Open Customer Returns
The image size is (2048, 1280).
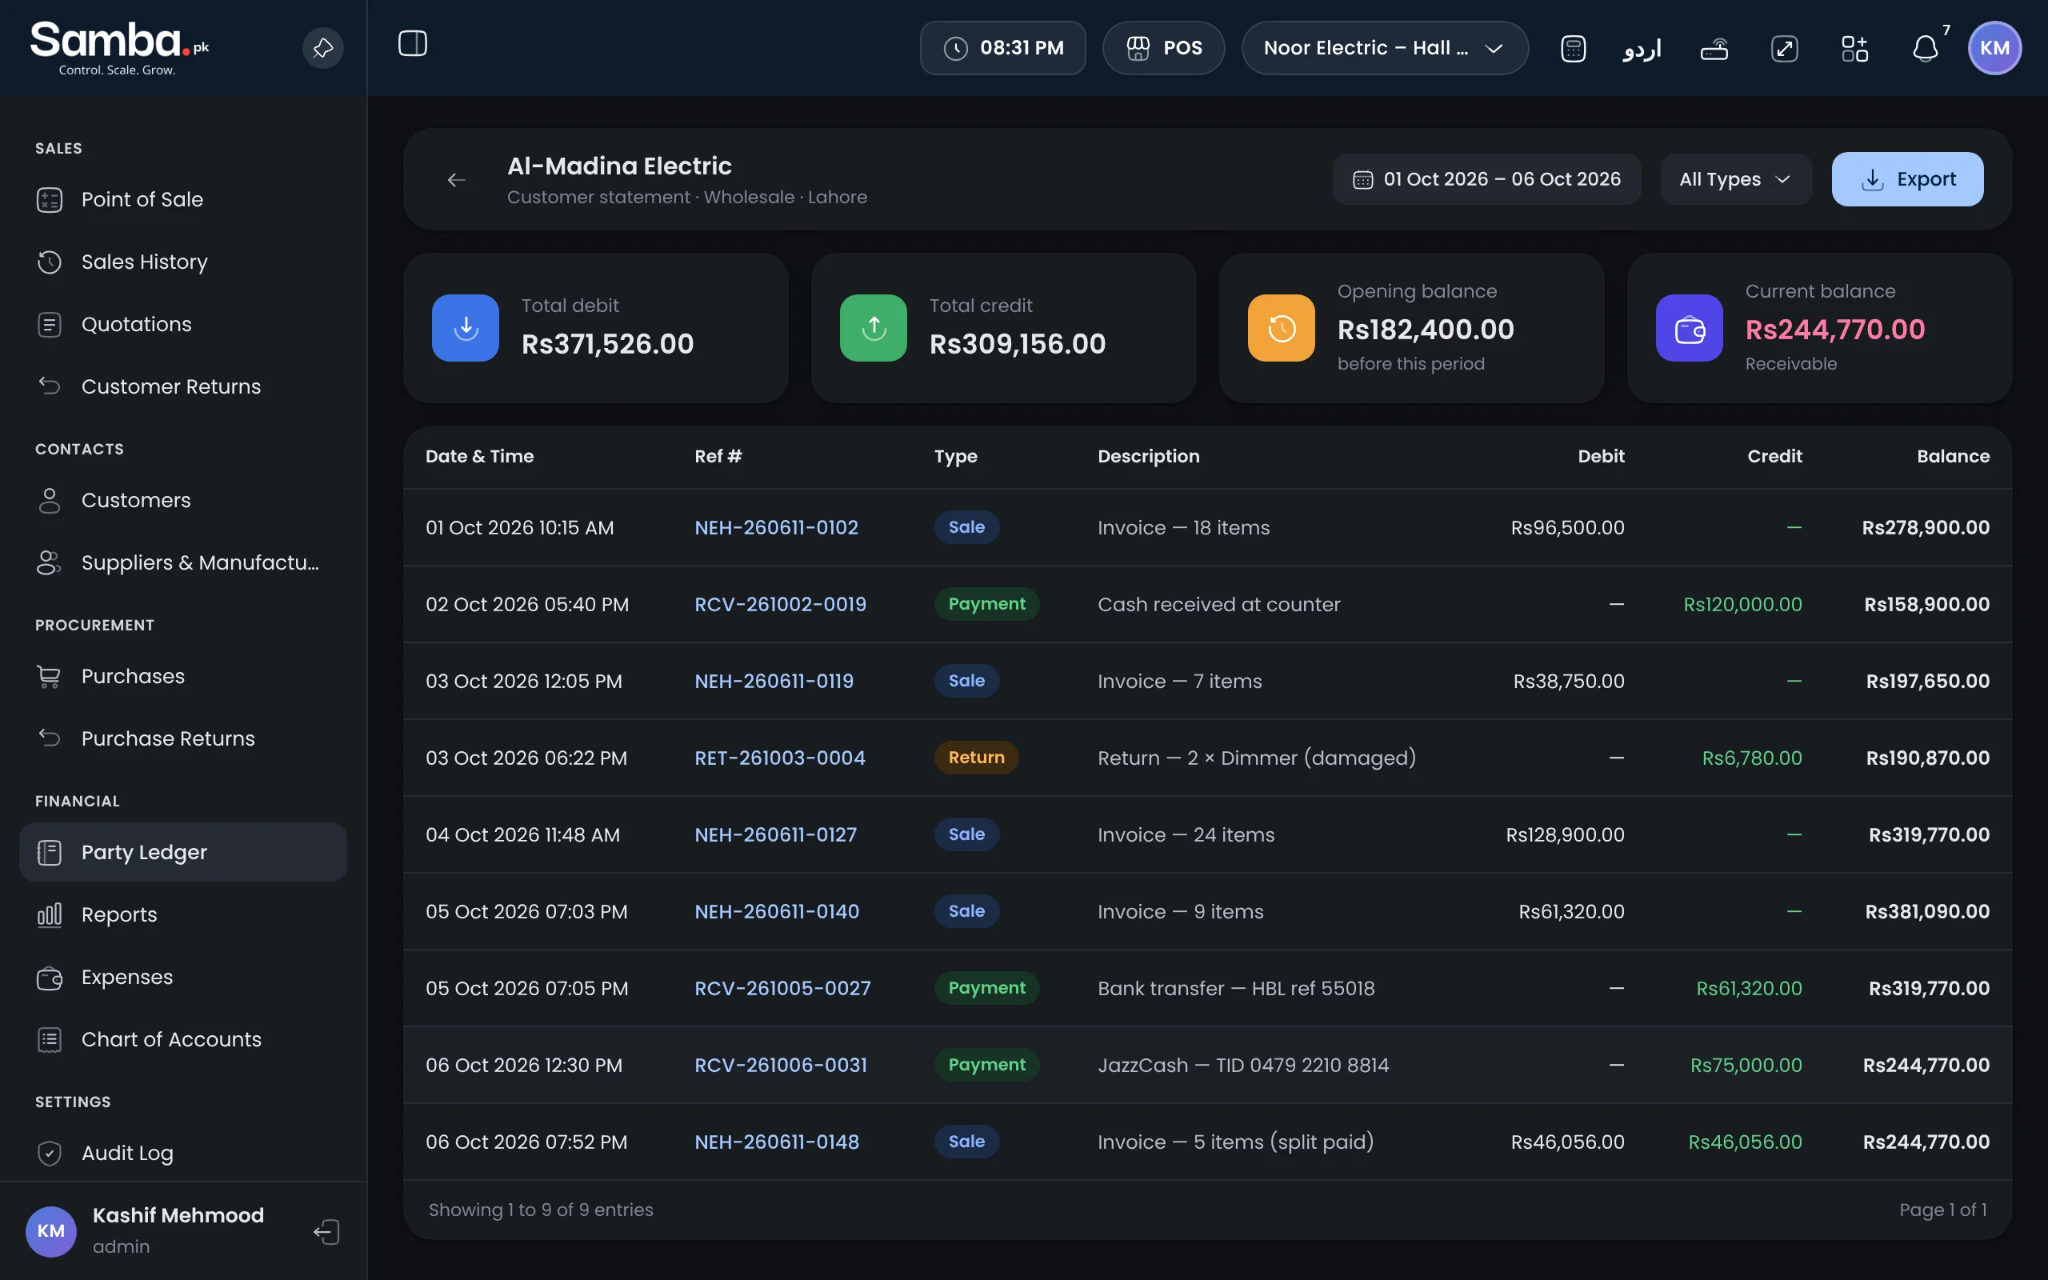point(182,387)
